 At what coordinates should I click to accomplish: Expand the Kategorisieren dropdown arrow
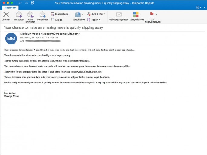tap(140, 14)
